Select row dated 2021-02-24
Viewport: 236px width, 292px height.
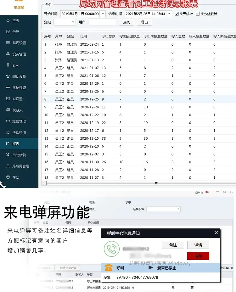click(x=138, y=44)
